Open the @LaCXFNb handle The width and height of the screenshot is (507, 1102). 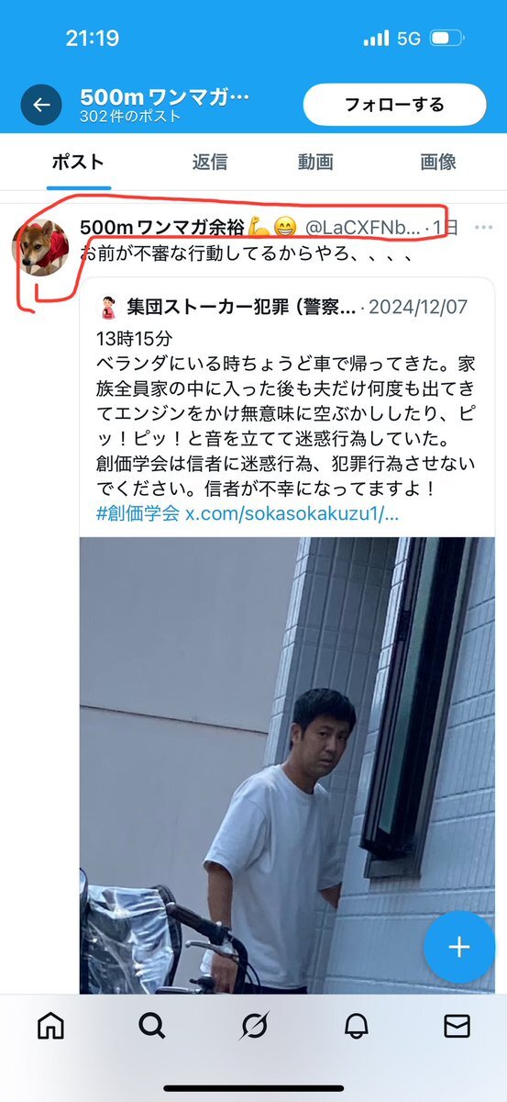(x=363, y=226)
